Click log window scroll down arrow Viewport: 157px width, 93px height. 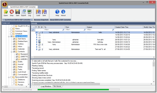(x=154, y=82)
